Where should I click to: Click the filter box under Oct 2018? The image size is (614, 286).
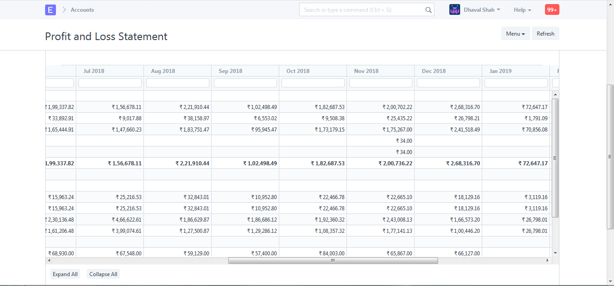(313, 83)
